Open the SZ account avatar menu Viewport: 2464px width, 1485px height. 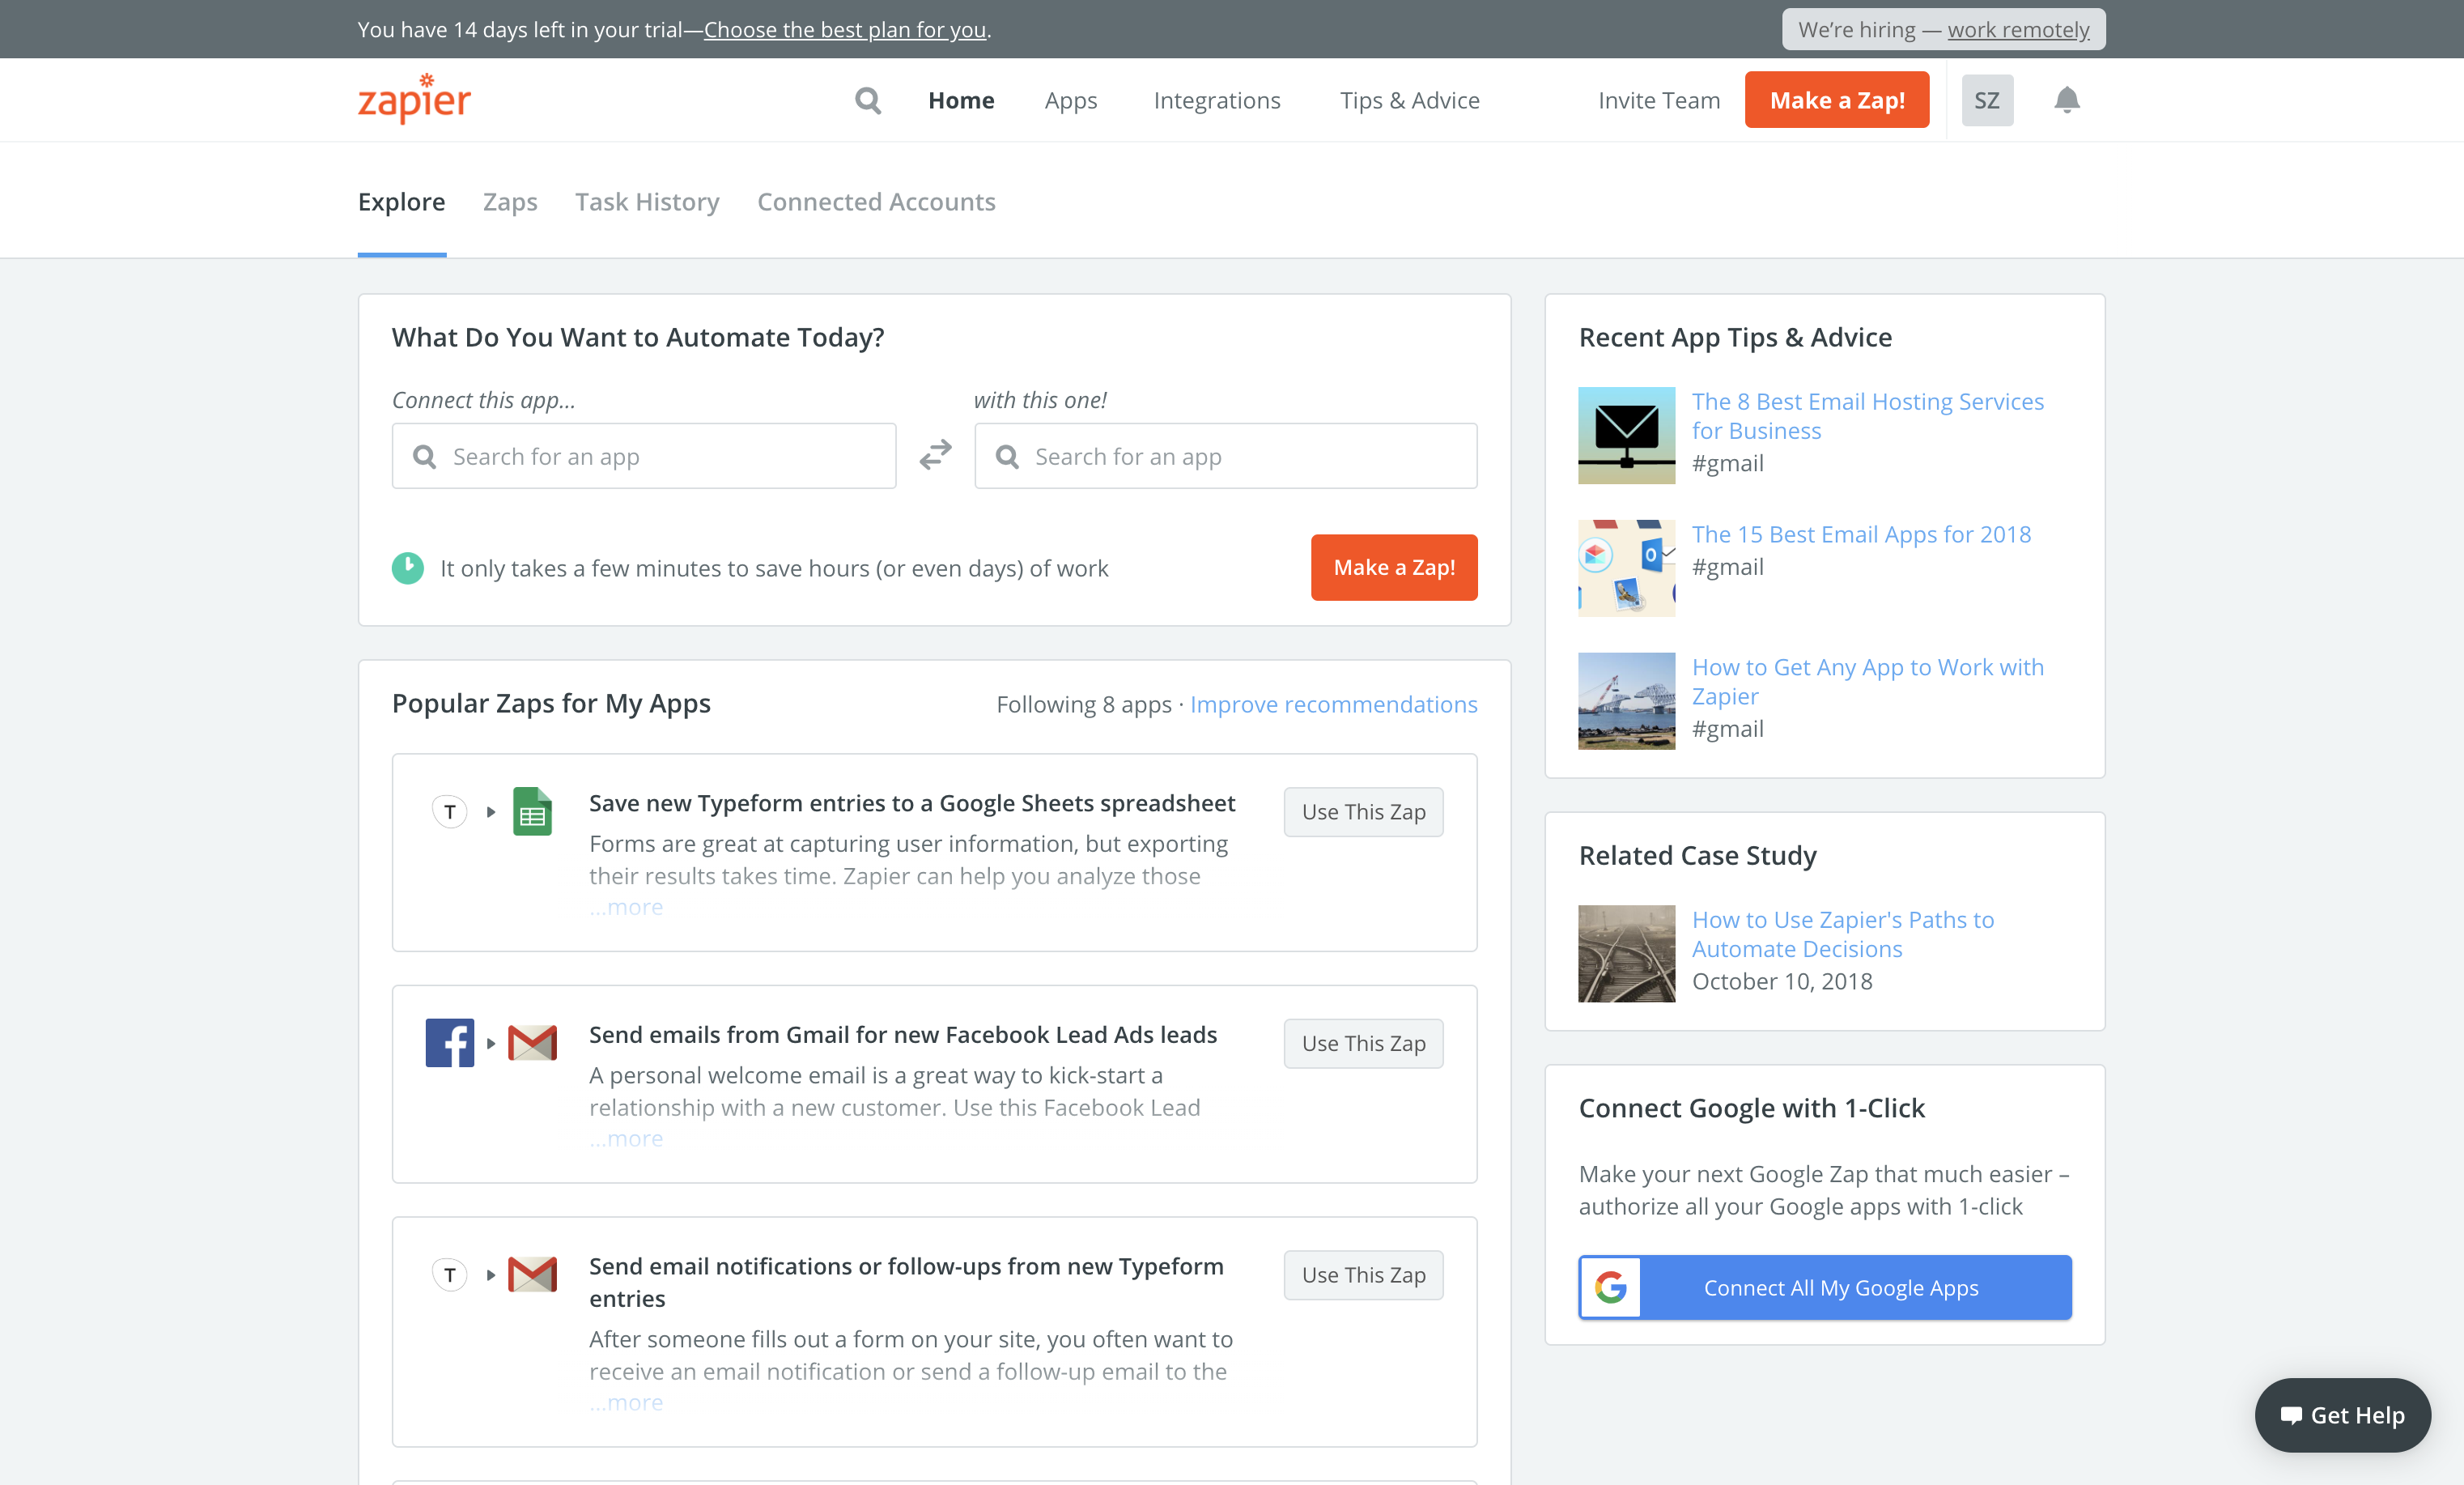(x=1986, y=100)
